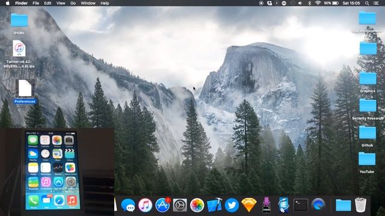
Task: Open the Apple menu
Action: [8, 3]
